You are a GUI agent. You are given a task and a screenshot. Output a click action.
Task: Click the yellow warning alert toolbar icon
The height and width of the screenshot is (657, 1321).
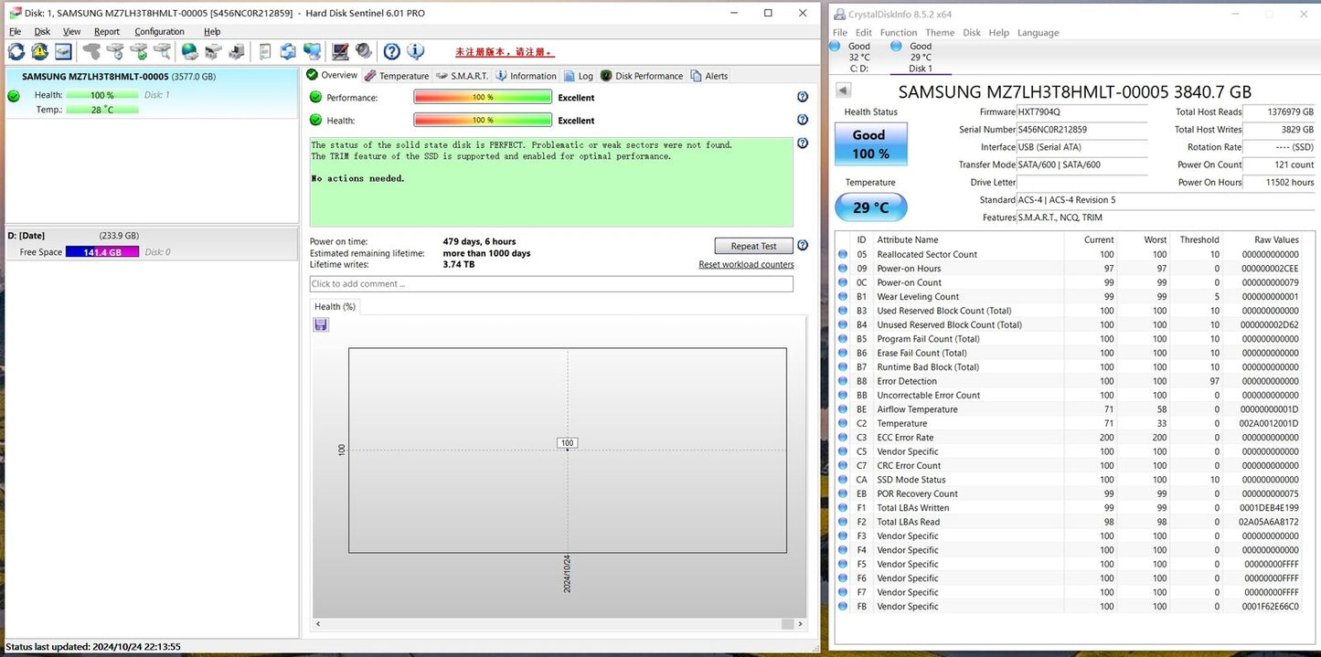point(40,51)
